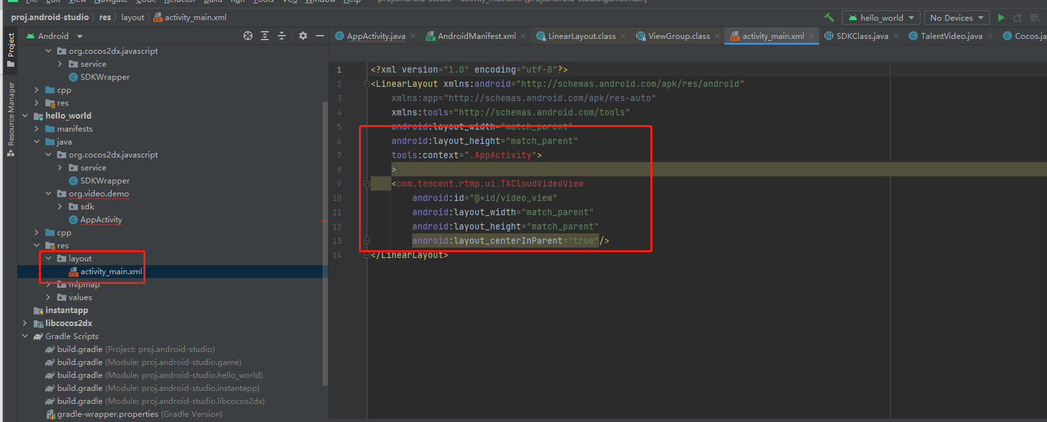Image resolution: width=1047 pixels, height=422 pixels.
Task: Select activity_main.xml in the project tree
Action: [x=111, y=272]
